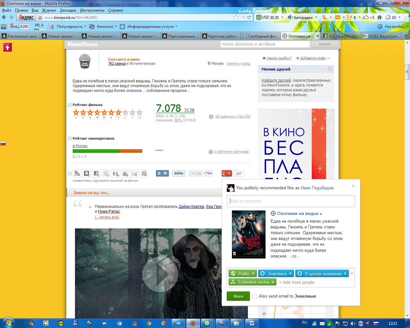The width and height of the screenshot is (410, 328).
Task: Collapse the Рейтинг фильма section
Action: pos(70,105)
